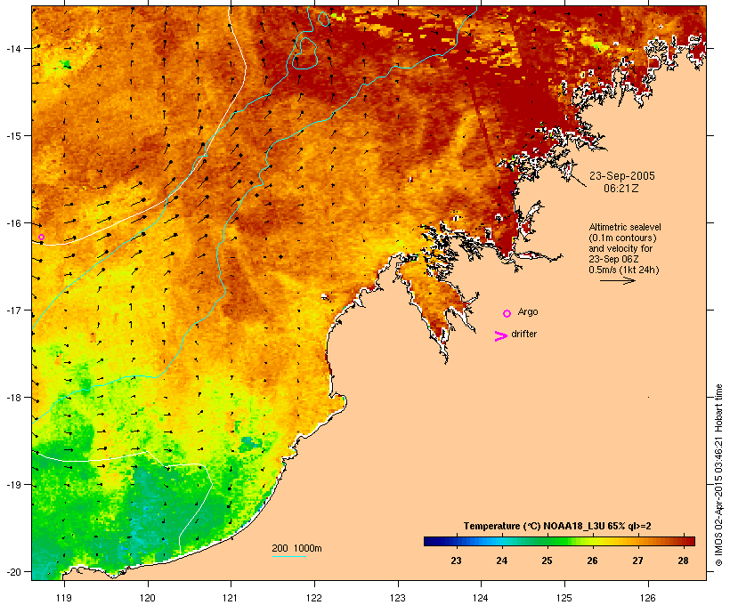The image size is (730, 605).
Task: Click the colorbar tick label '23'
Action: tap(456, 561)
